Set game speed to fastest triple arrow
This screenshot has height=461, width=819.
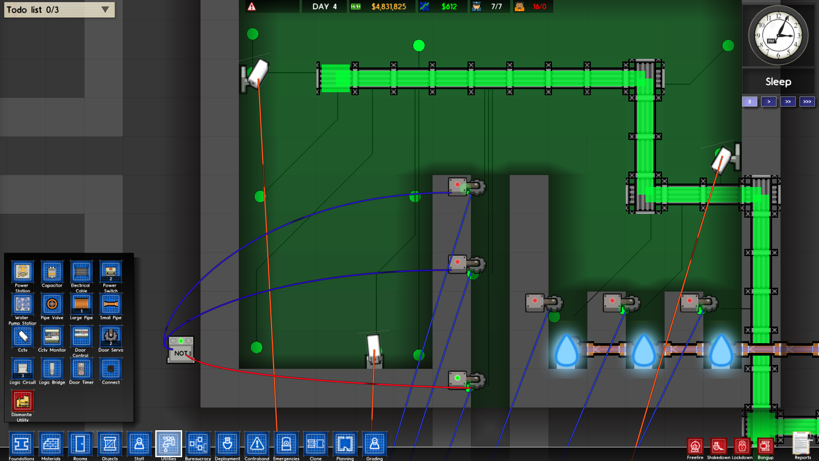pyautogui.click(x=807, y=102)
